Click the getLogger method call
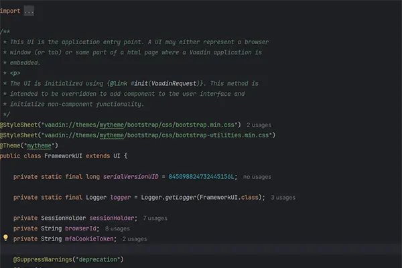The width and height of the screenshot is (402, 268). (x=180, y=198)
